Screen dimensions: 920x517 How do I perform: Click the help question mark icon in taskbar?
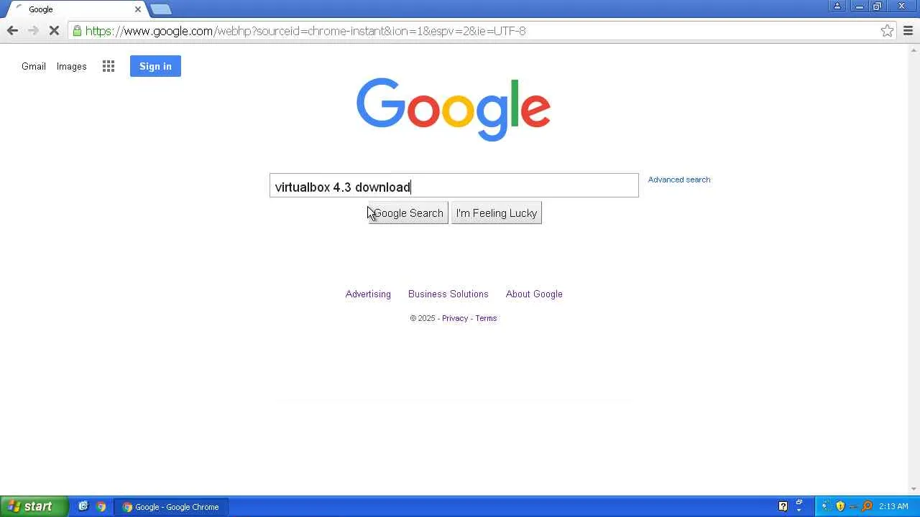[x=783, y=506]
